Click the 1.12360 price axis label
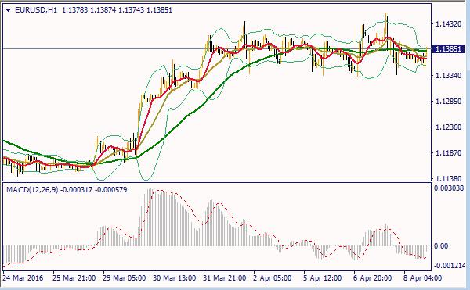The width and height of the screenshot is (470, 290). point(448,127)
